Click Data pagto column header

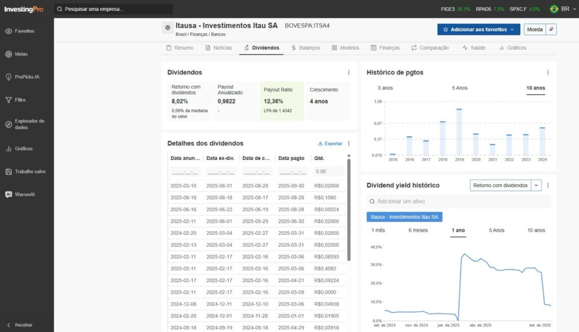click(x=291, y=158)
